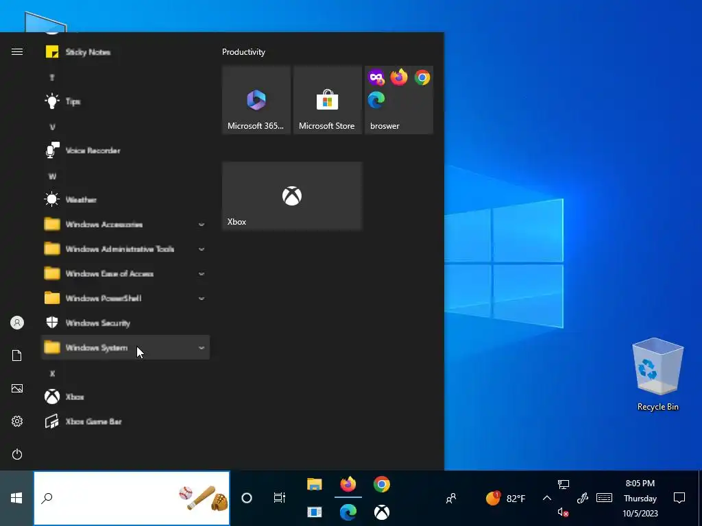Open File Explorer from the taskbar
The image size is (702, 526).
[x=314, y=484]
